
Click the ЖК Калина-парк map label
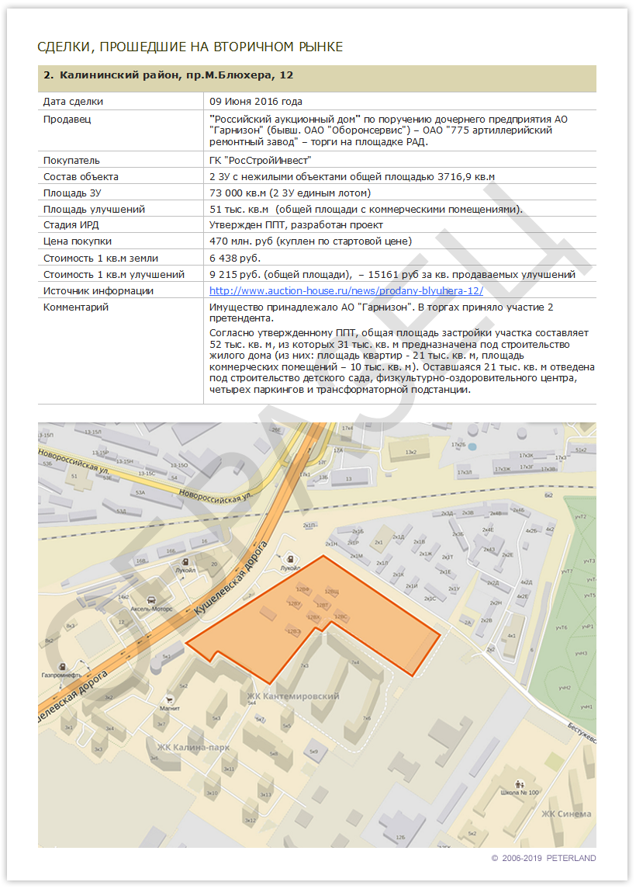click(x=193, y=747)
